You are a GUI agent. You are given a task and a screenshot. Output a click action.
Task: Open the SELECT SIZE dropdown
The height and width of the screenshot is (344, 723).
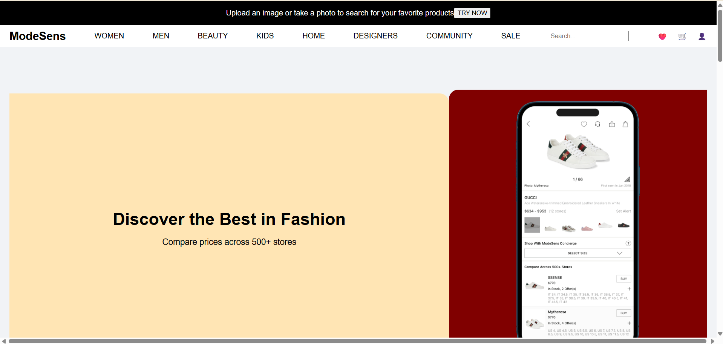pyautogui.click(x=577, y=253)
